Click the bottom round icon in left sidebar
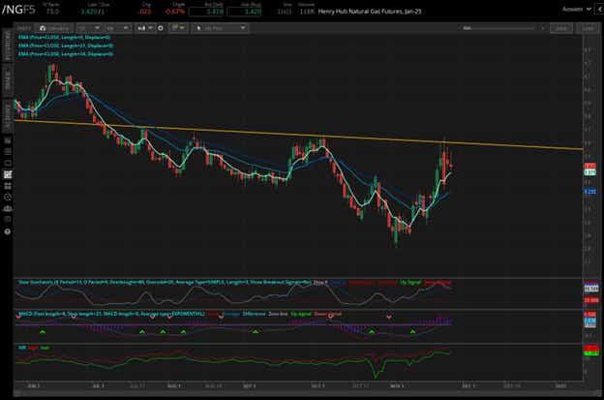 [x=8, y=231]
